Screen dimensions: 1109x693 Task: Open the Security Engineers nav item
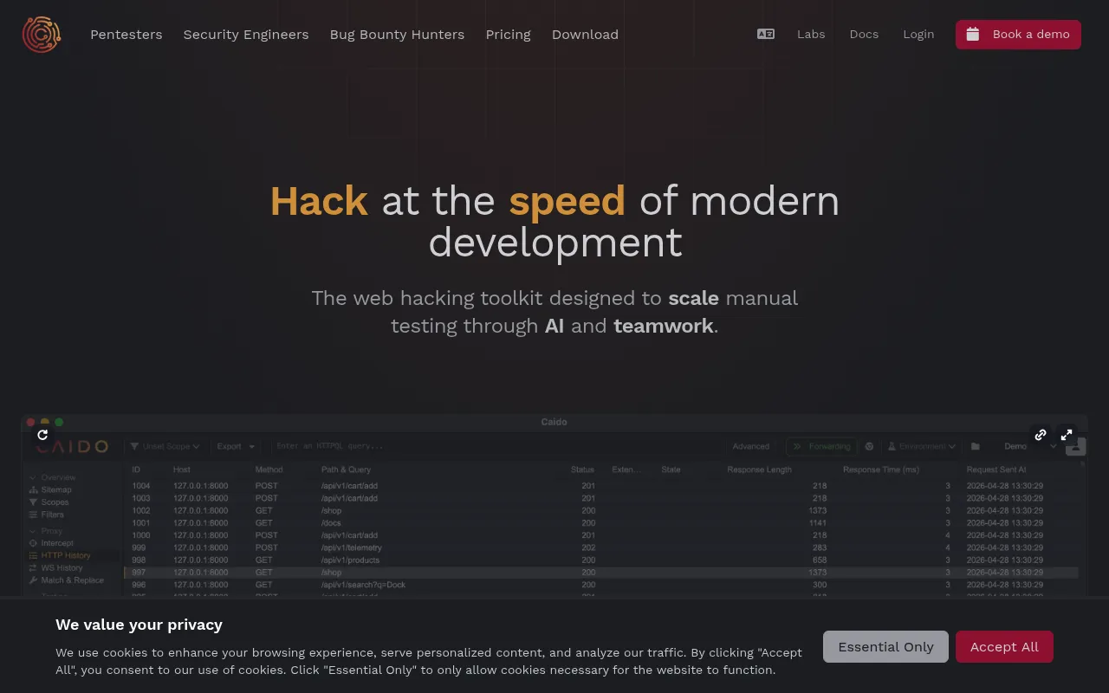pyautogui.click(x=246, y=35)
